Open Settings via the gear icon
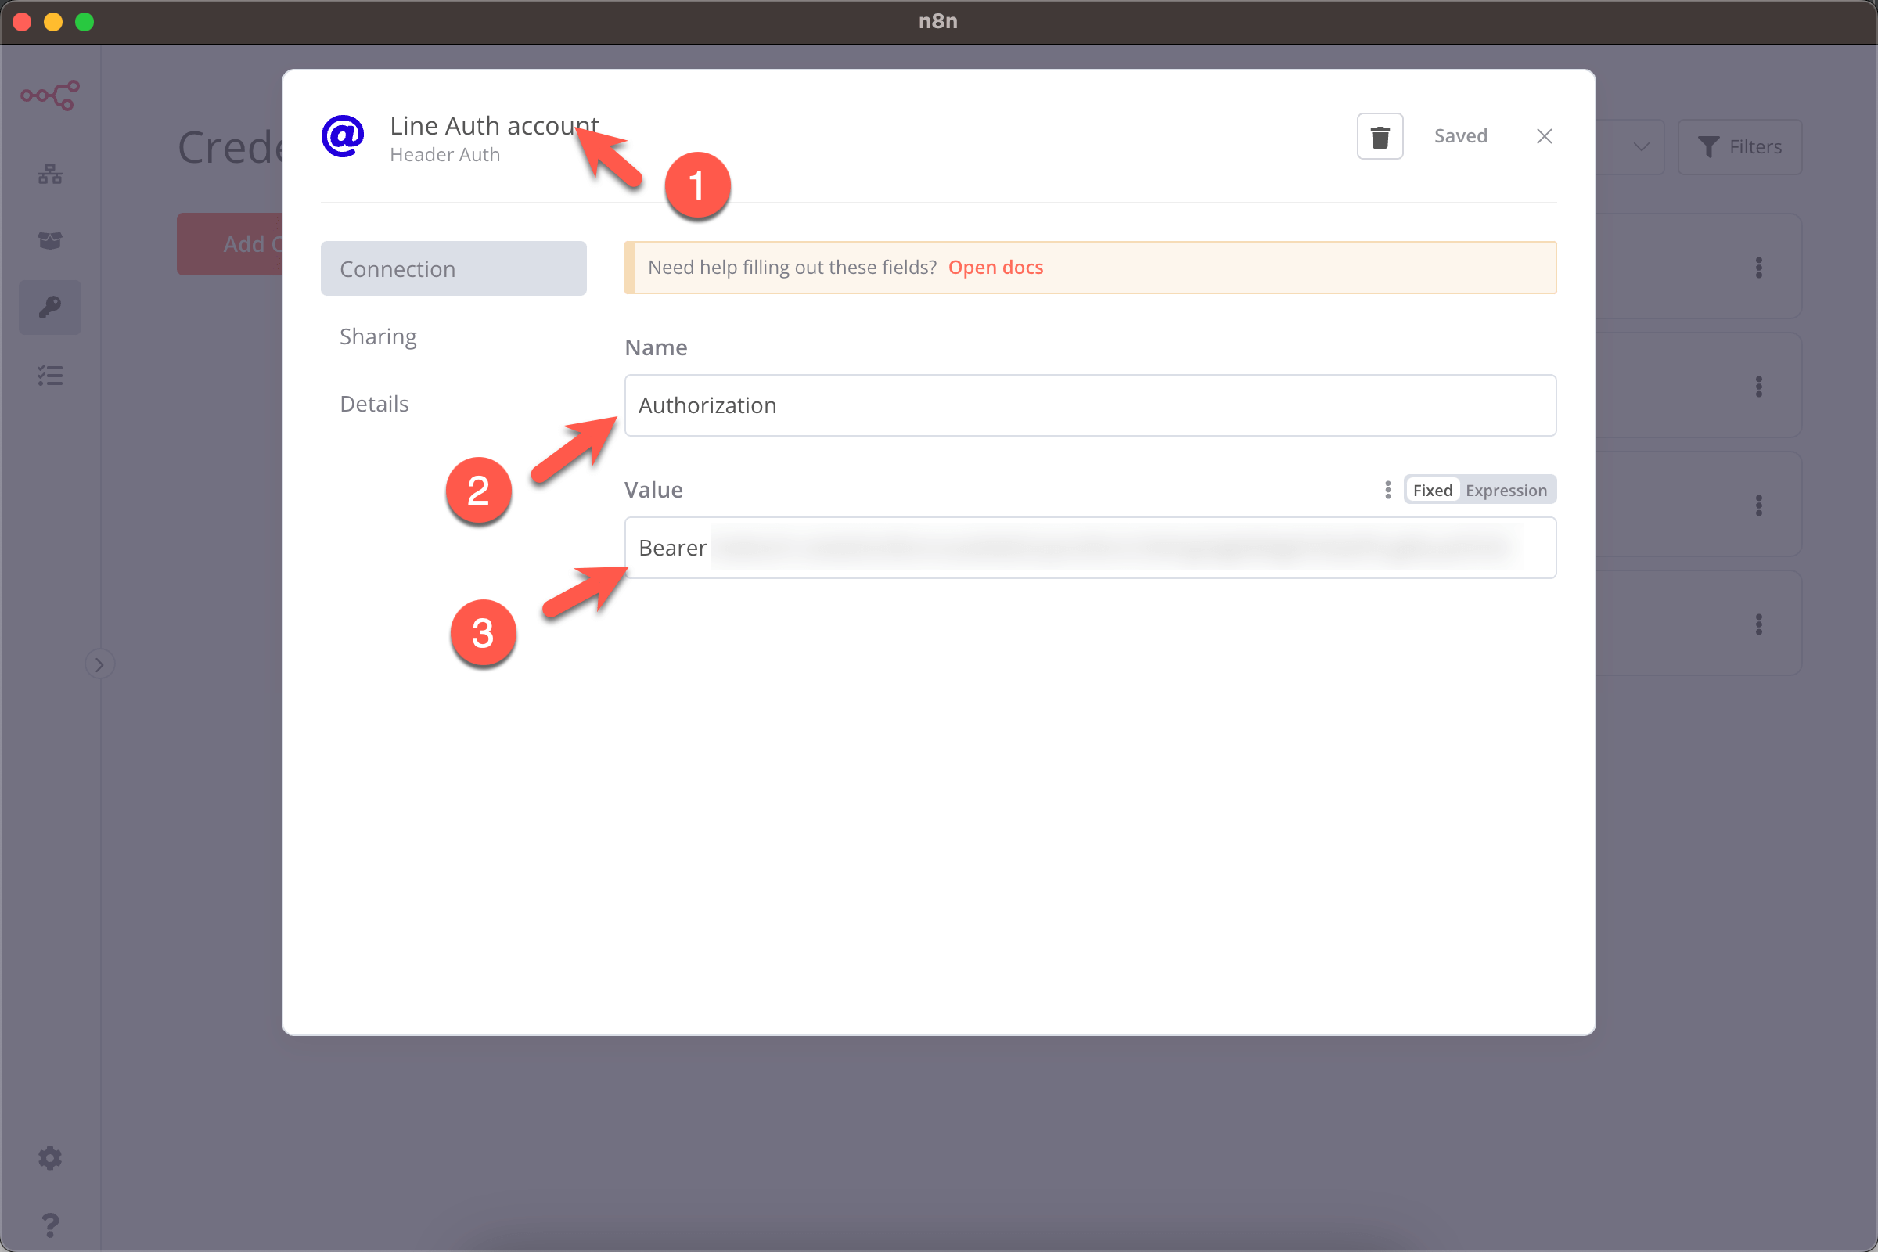1878x1252 pixels. pyautogui.click(x=50, y=1158)
